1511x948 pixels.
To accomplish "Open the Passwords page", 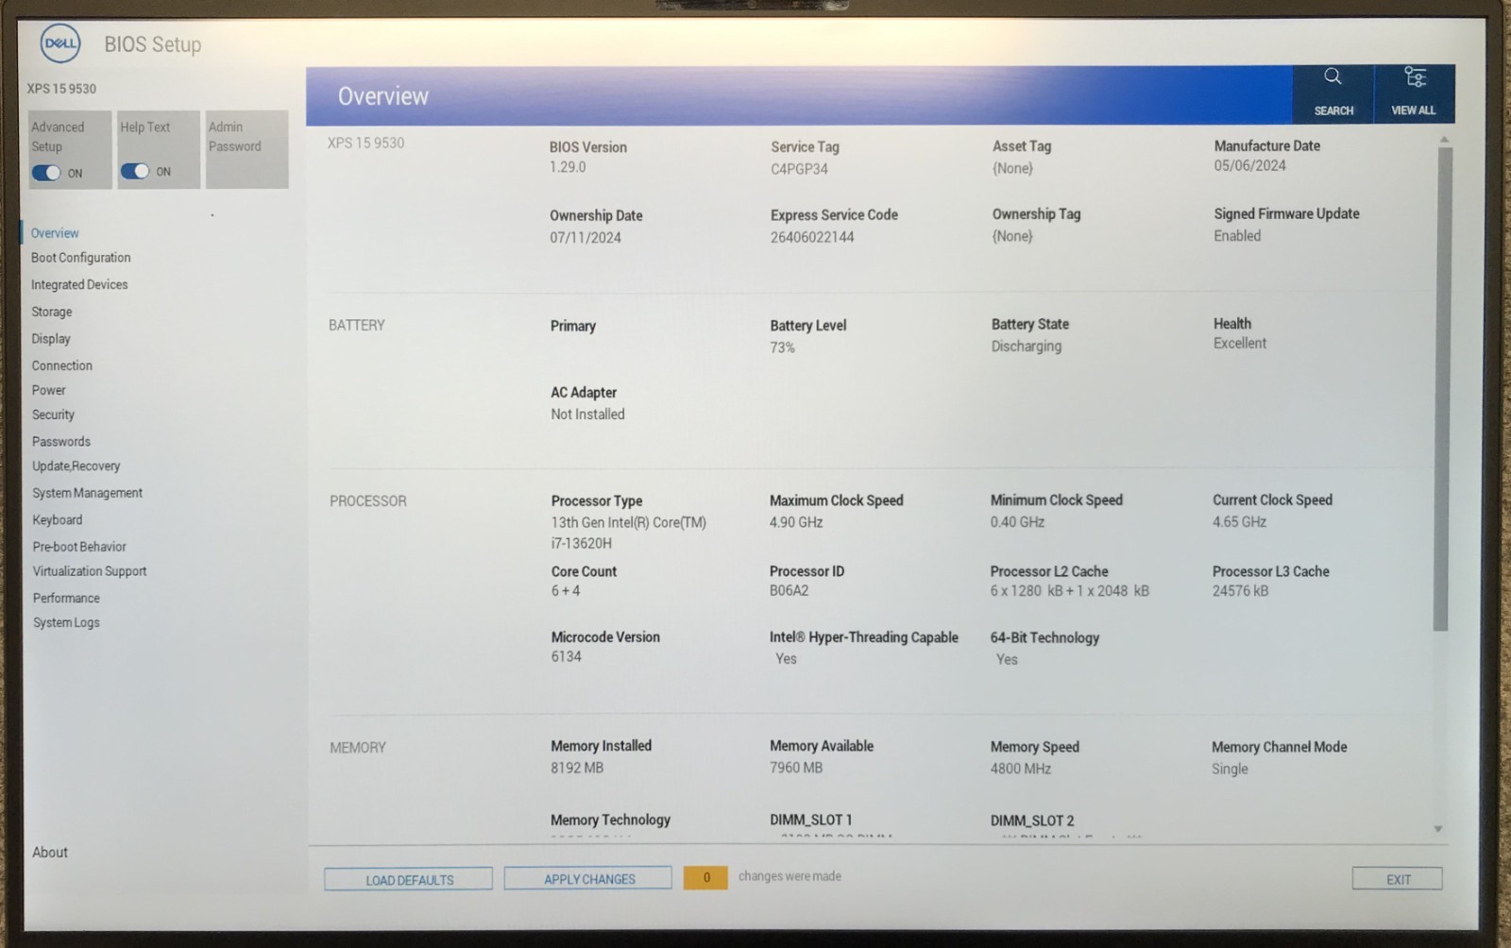I will pos(61,441).
